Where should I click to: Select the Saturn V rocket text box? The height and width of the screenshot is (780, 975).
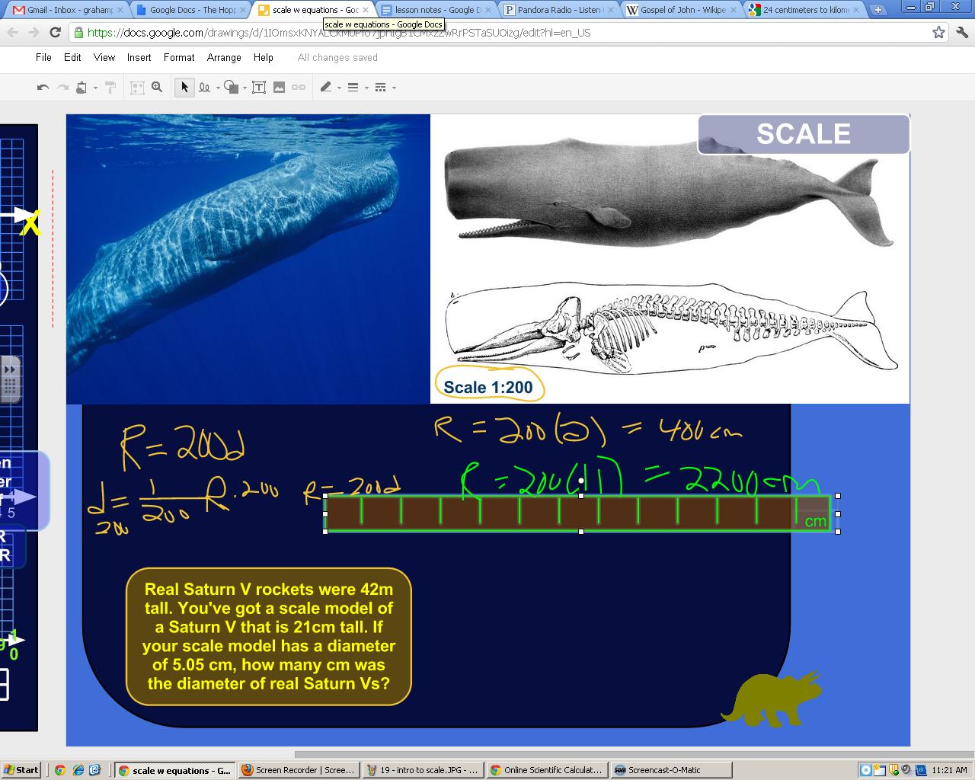click(x=269, y=636)
